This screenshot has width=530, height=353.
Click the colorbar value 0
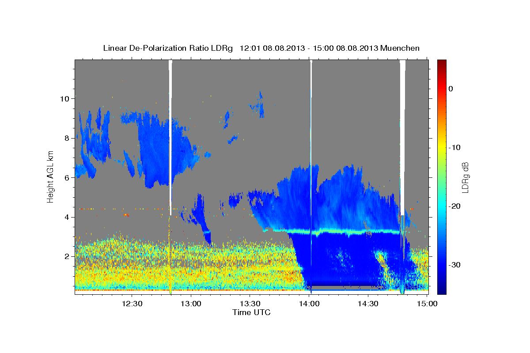(x=451, y=89)
